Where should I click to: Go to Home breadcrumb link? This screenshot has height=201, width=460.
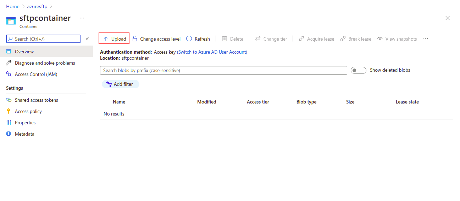tap(13, 6)
